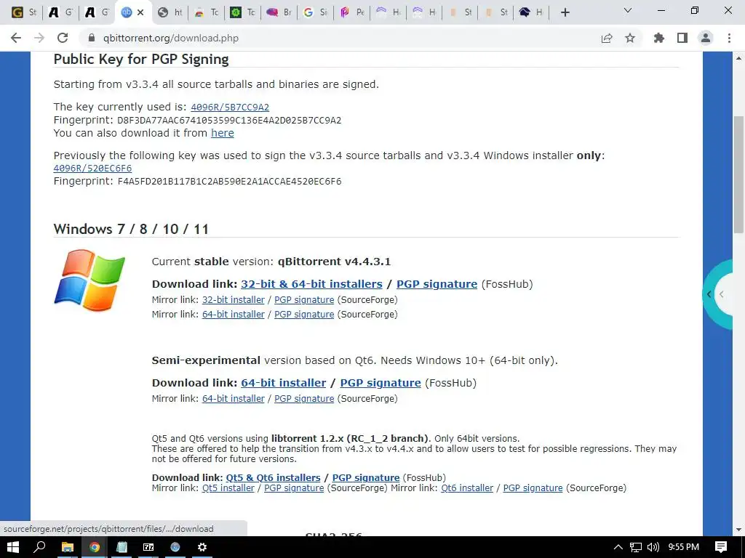Click the Windows logo image
The image size is (745, 558).
pyautogui.click(x=89, y=280)
